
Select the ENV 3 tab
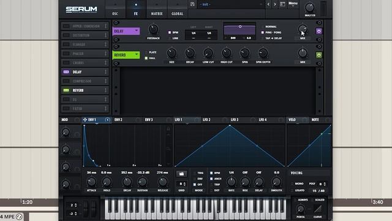click(157, 120)
